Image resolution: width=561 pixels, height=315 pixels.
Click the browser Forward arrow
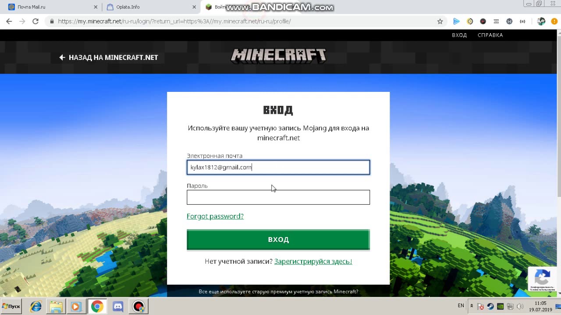22,21
